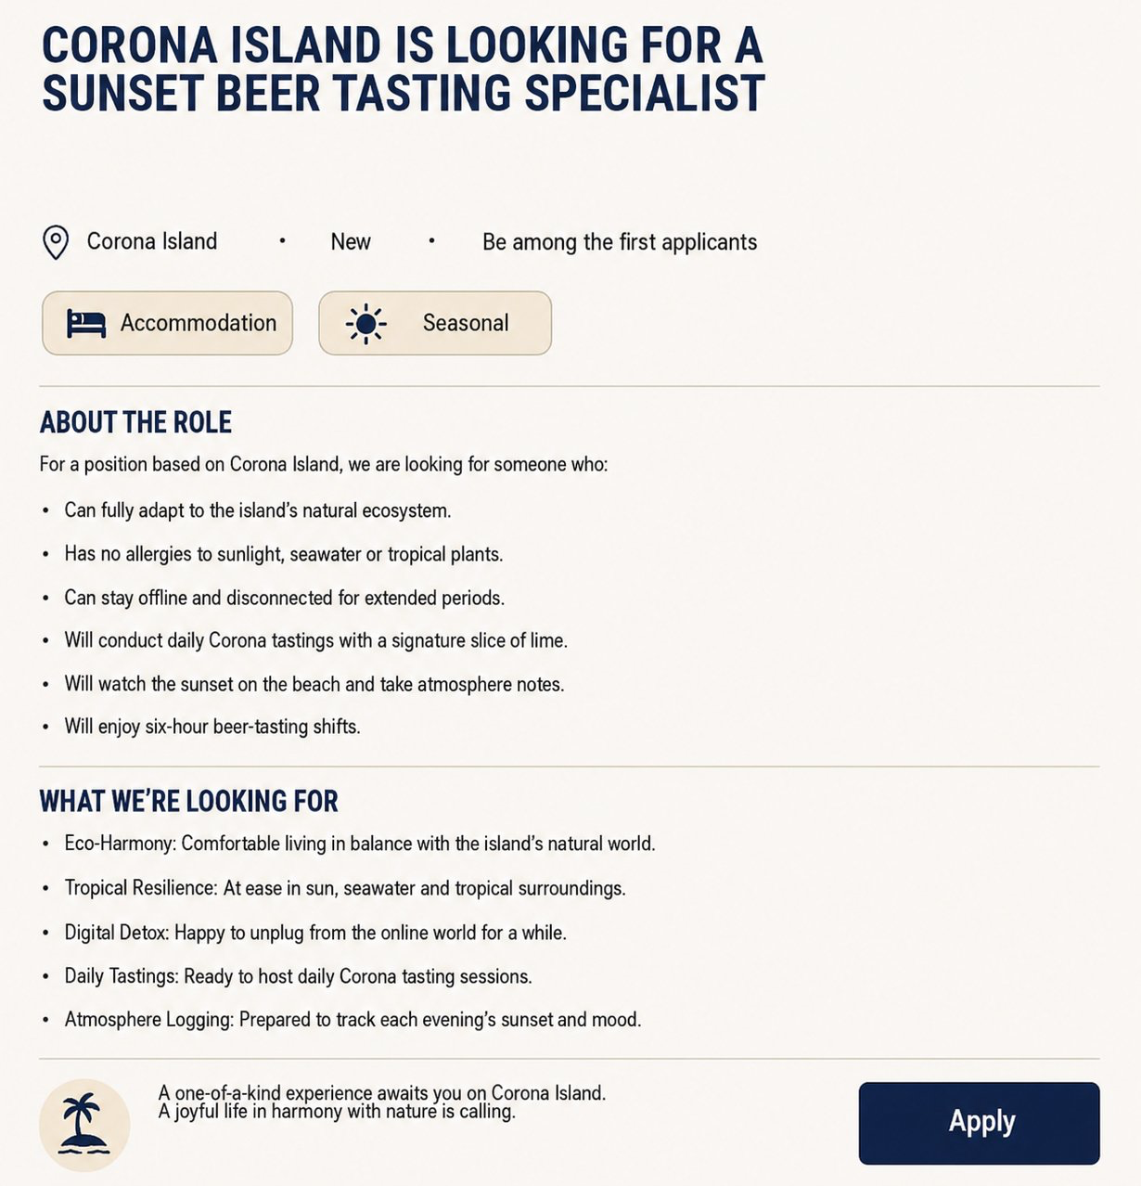The width and height of the screenshot is (1141, 1186).
Task: Click the job title heading
Action: point(404,70)
